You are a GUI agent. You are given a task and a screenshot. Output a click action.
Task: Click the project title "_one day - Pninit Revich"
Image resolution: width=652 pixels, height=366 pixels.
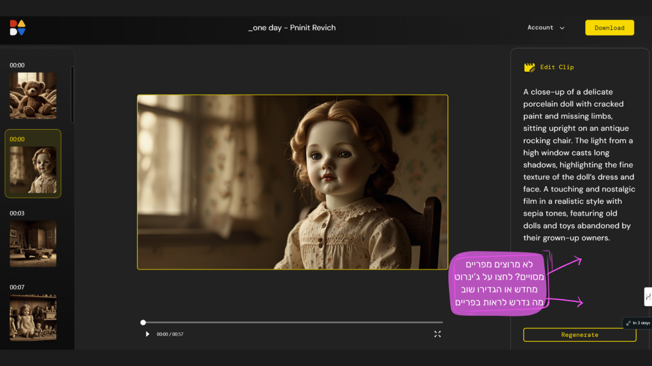pyautogui.click(x=292, y=28)
